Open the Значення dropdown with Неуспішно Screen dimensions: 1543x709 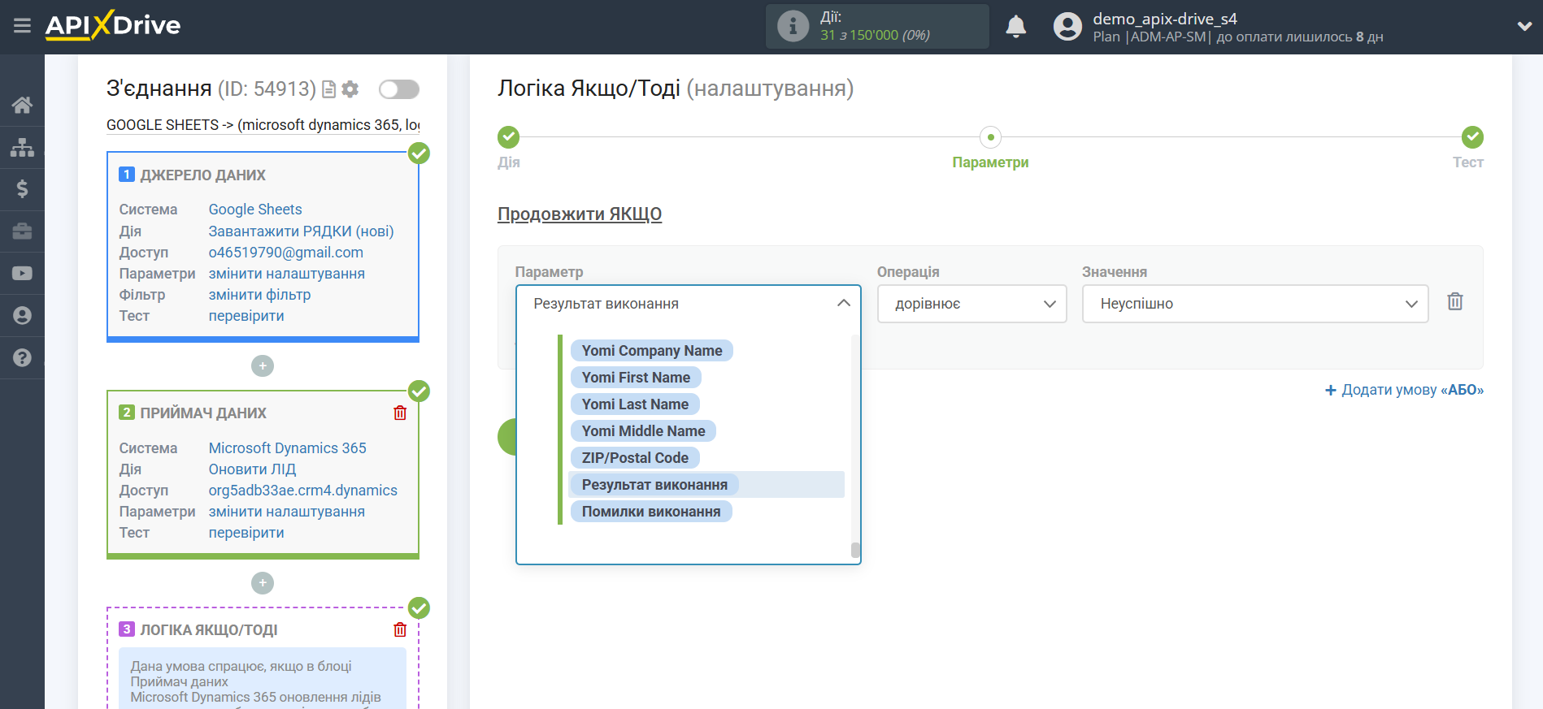click(1254, 304)
